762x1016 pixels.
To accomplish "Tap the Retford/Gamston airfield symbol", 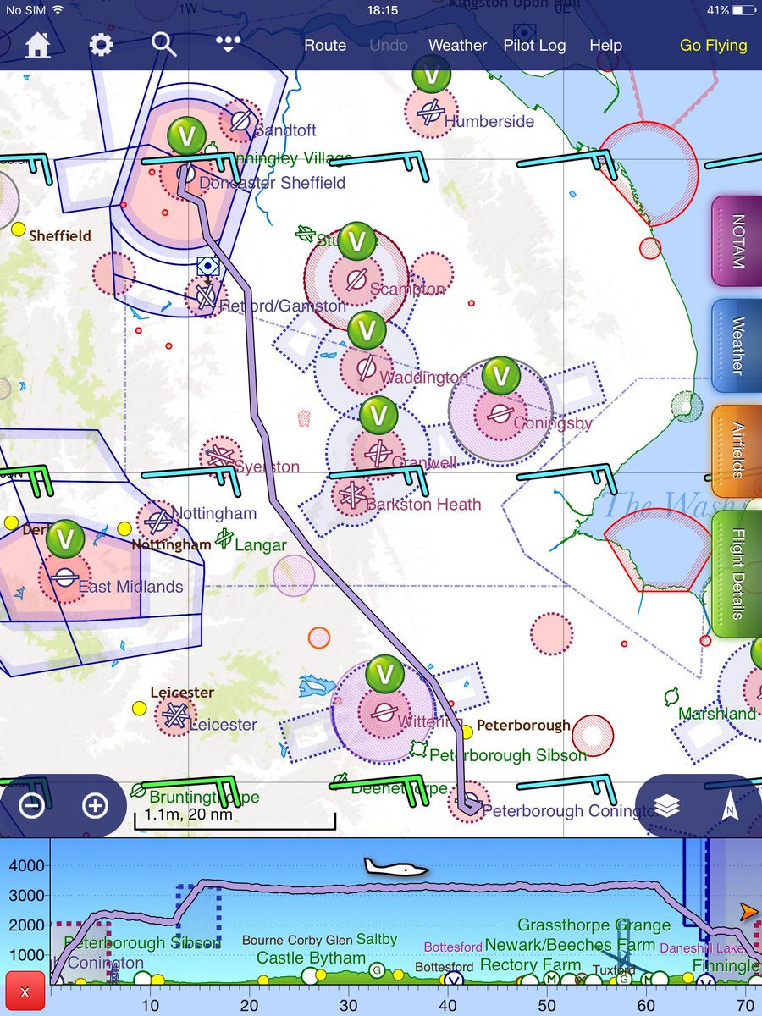I will point(205,295).
